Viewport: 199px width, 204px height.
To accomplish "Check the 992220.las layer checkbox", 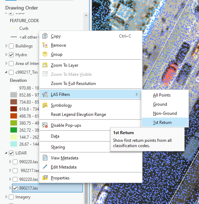I will tap(15, 179).
